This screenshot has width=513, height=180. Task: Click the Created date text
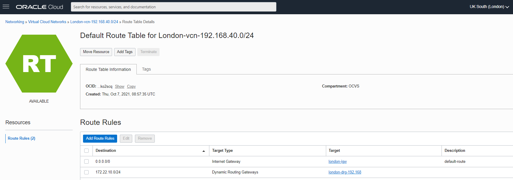tap(120, 94)
